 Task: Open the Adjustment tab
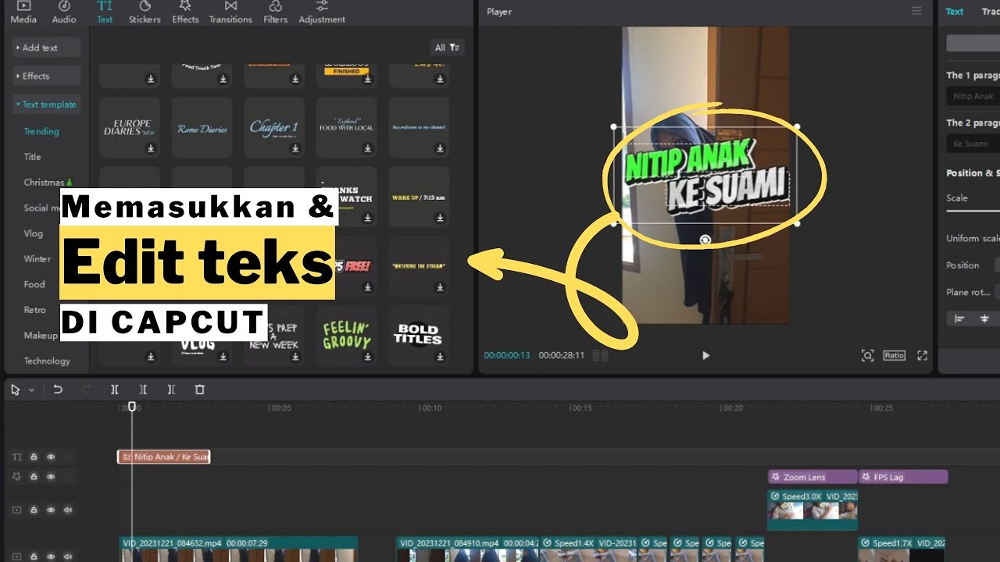tap(322, 12)
